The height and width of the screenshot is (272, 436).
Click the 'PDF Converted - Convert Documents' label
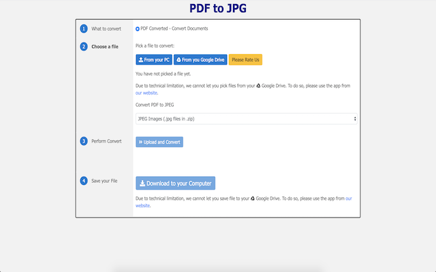[x=174, y=29]
